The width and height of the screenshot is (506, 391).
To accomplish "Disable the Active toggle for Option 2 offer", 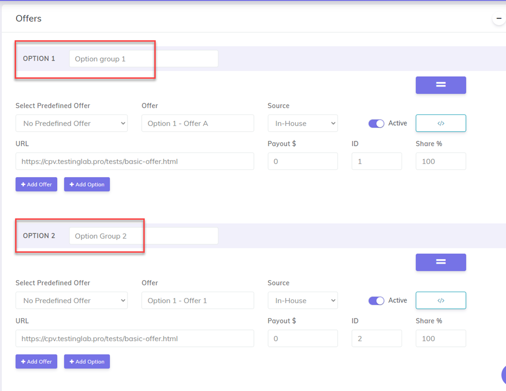I will coord(376,300).
